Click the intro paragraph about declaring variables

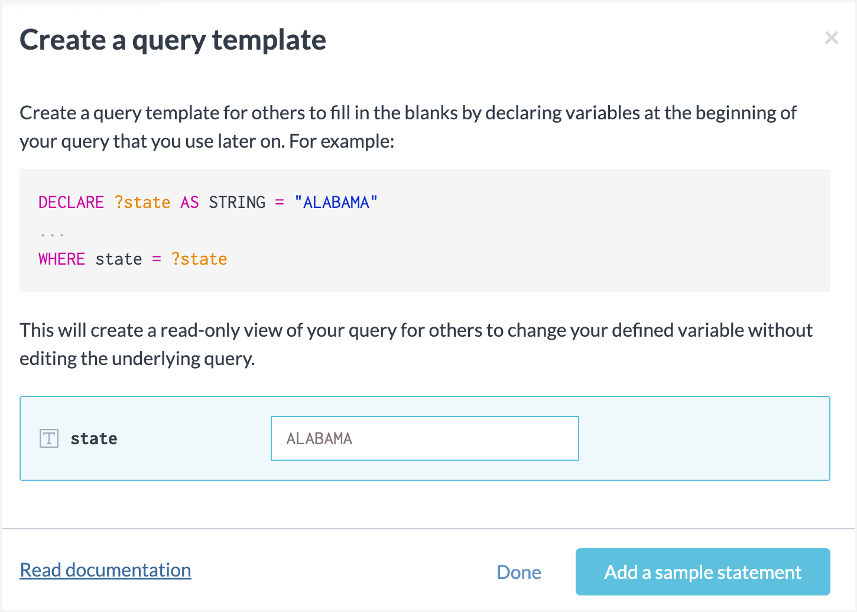click(408, 127)
